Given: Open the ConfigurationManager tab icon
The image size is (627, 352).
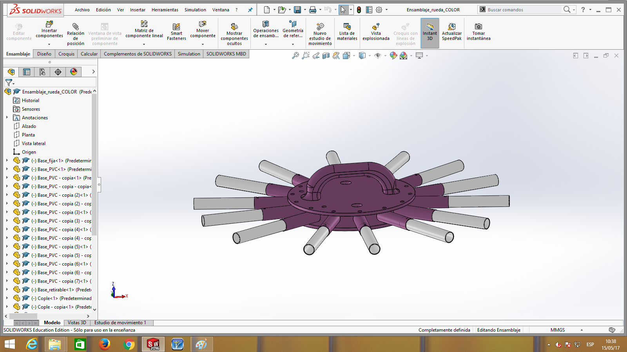Looking at the screenshot, I should 42,72.
